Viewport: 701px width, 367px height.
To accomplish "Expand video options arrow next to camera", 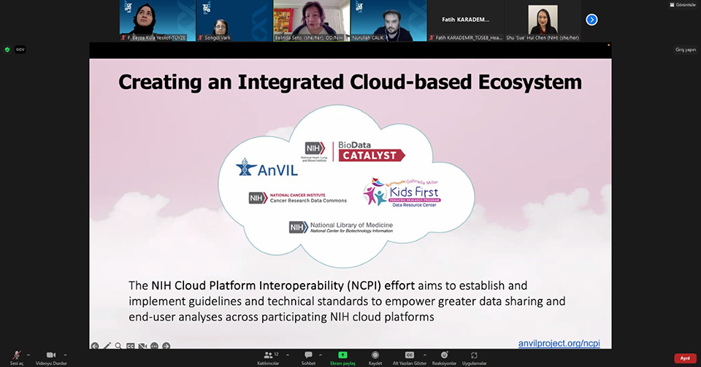I will tap(65, 355).
